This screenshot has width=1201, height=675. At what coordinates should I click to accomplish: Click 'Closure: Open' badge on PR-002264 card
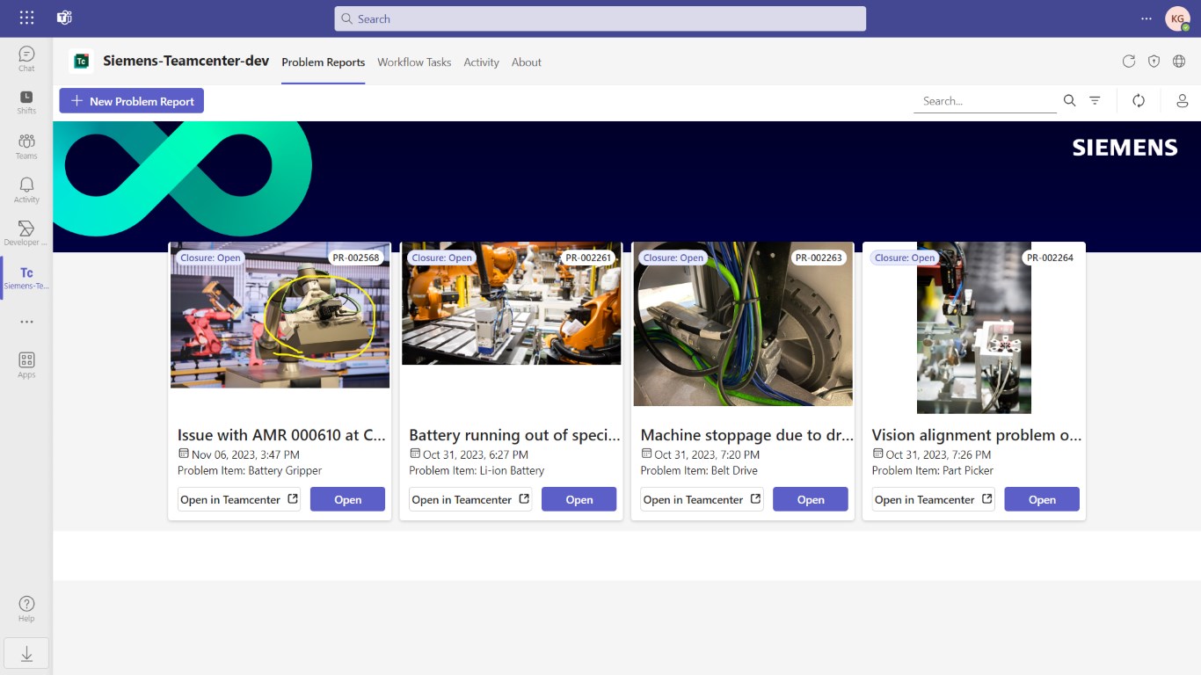905,258
